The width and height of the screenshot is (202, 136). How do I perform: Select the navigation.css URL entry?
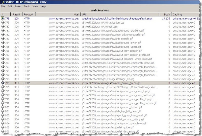pyautogui.click(x=103, y=23)
